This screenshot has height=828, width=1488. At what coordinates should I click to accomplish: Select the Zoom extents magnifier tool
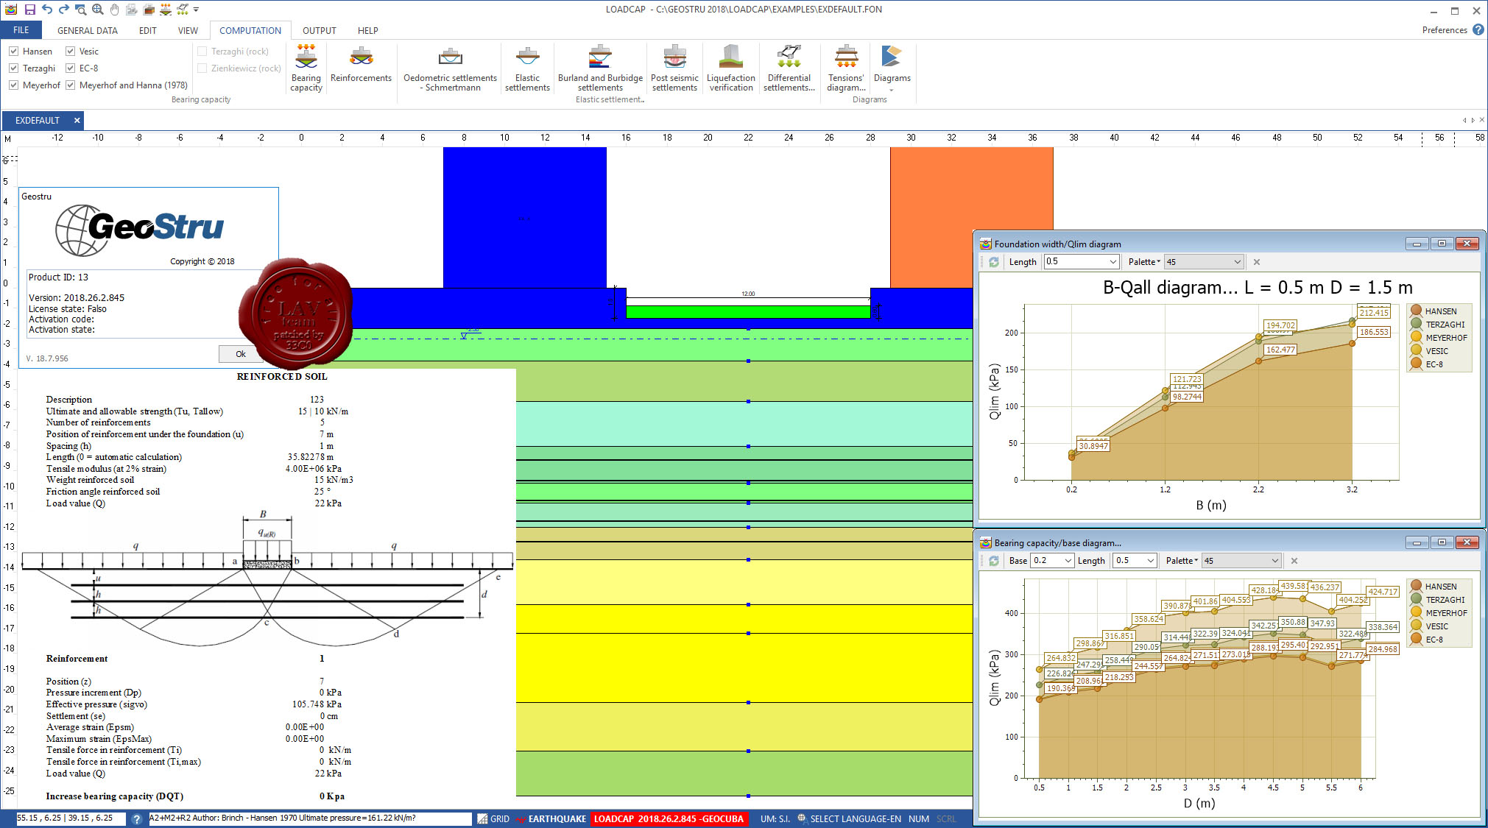(97, 10)
